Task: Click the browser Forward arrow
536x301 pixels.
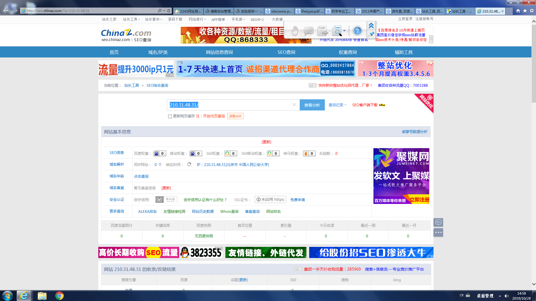Action: [15, 11]
